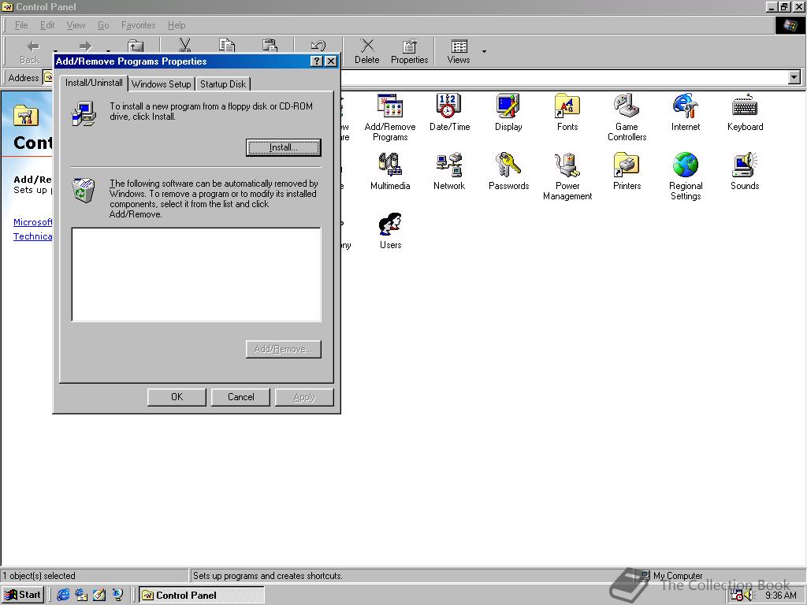
Task: Open the Passwords icon
Action: pos(508,171)
